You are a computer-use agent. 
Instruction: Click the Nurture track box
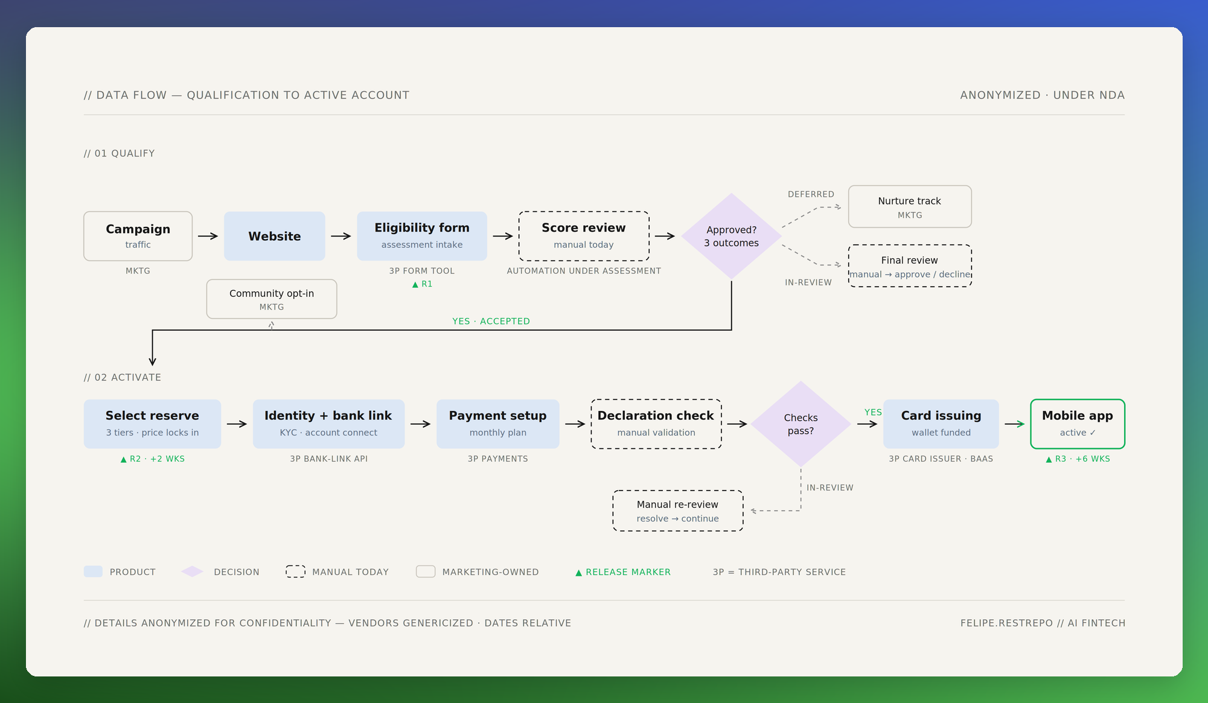(x=910, y=206)
